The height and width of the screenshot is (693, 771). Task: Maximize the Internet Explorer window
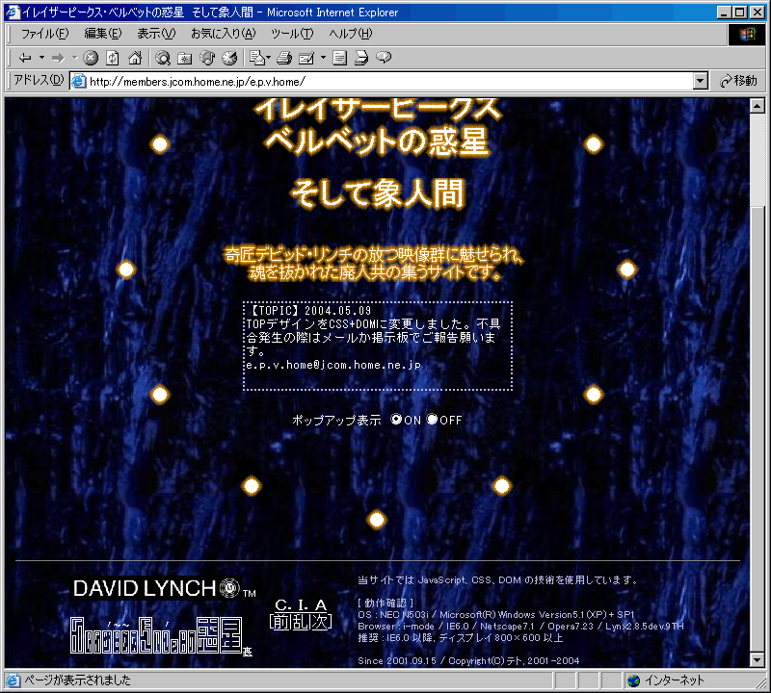[x=739, y=13]
